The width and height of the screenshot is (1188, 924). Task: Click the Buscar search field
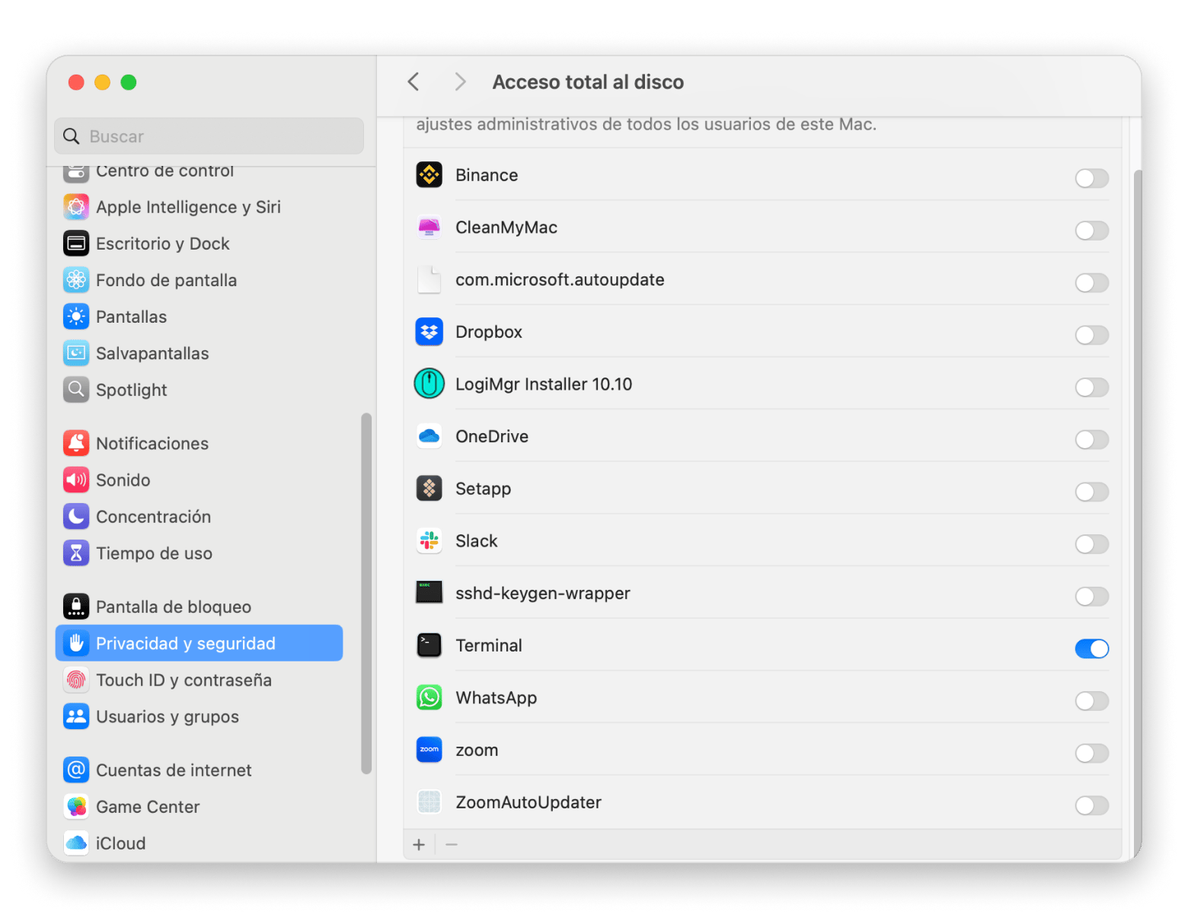coord(221,136)
